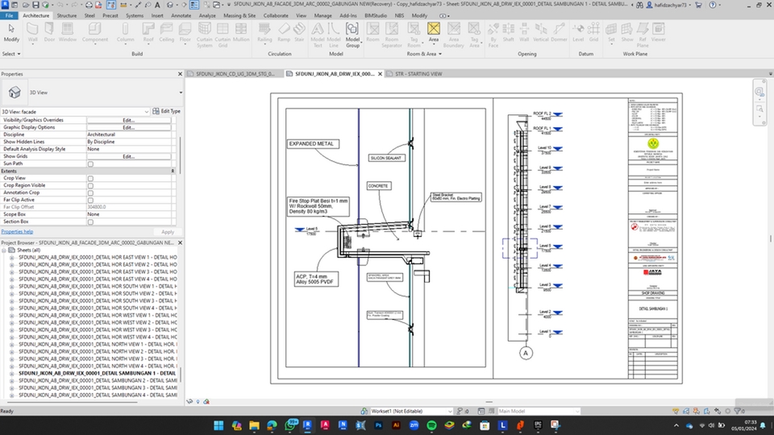The width and height of the screenshot is (774, 435).
Task: Pick the Stair tool in Circulation panel
Action: [299, 32]
